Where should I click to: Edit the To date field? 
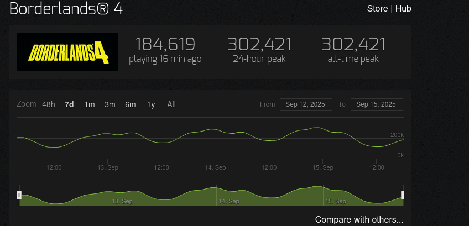(377, 104)
